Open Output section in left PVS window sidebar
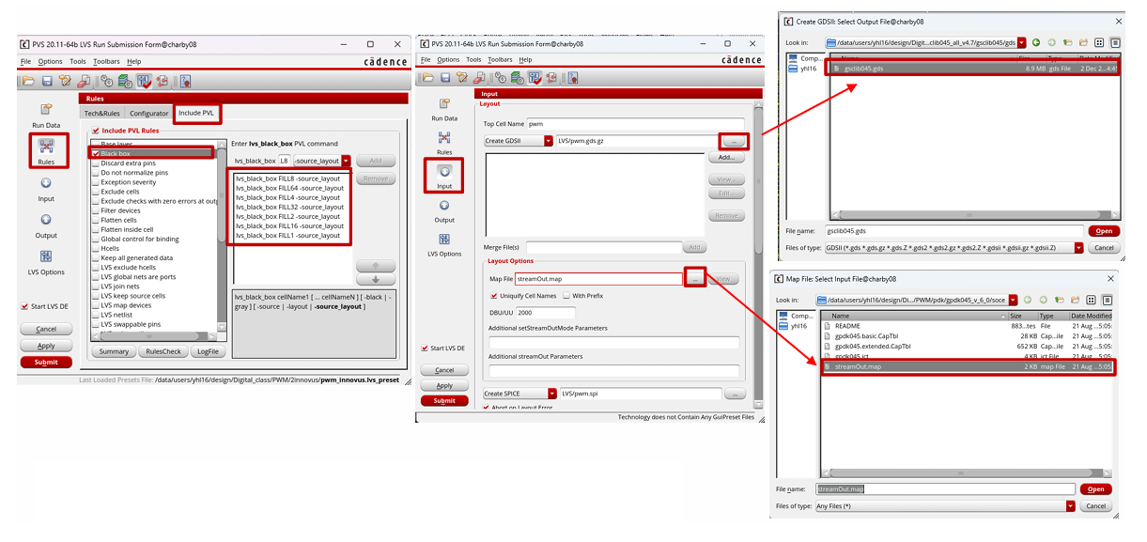Viewport: 1147px width, 542px height. click(x=46, y=225)
